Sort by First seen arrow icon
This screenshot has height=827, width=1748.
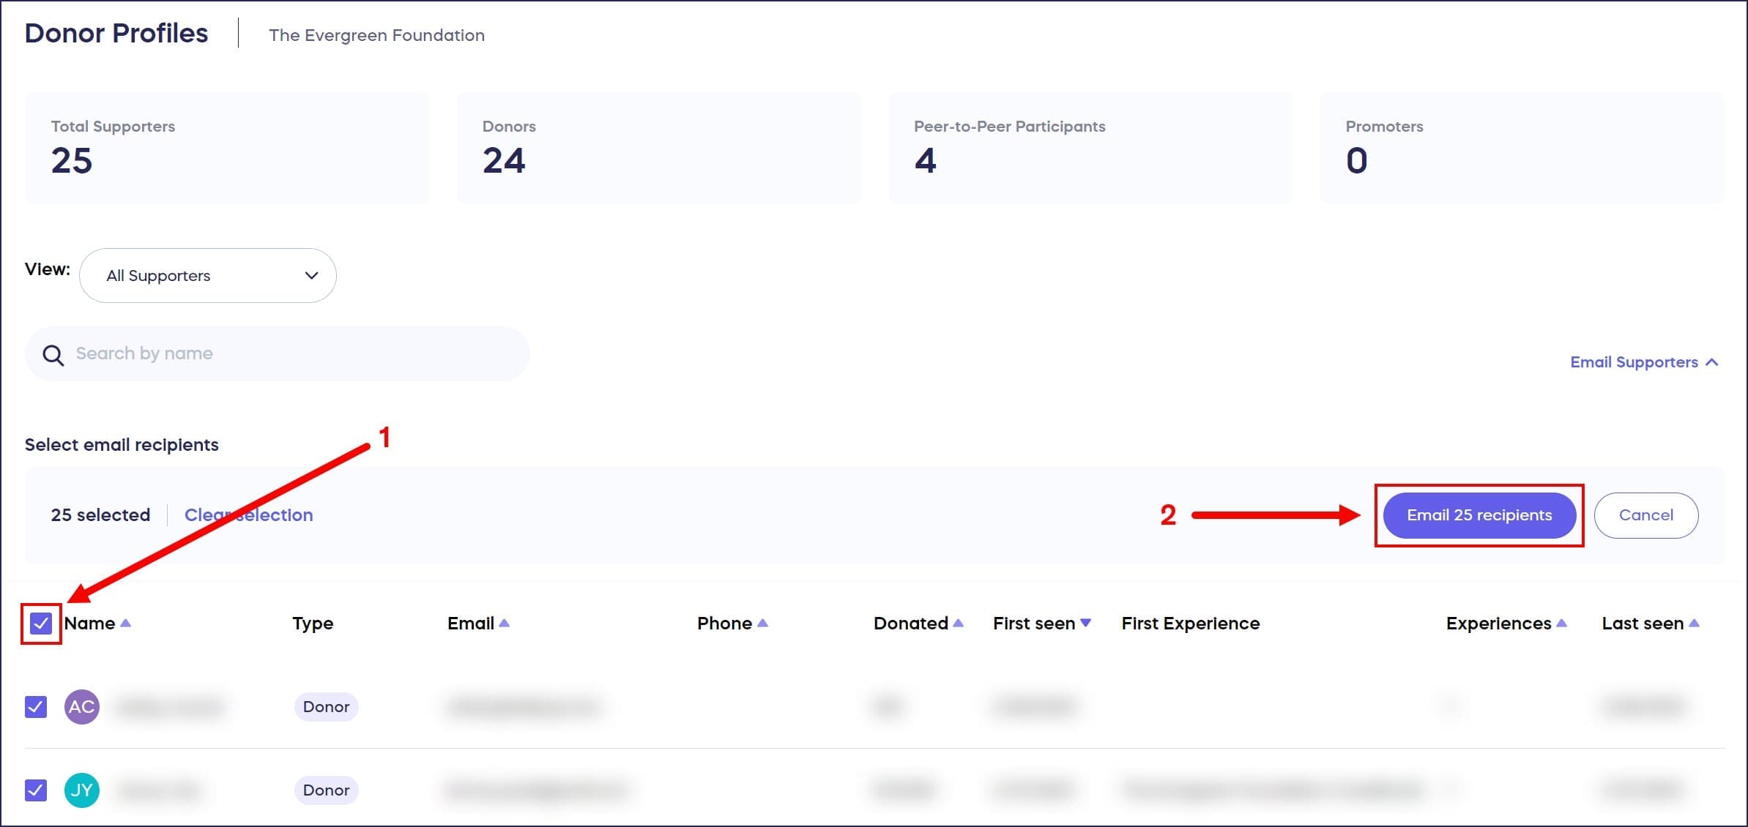(1085, 623)
